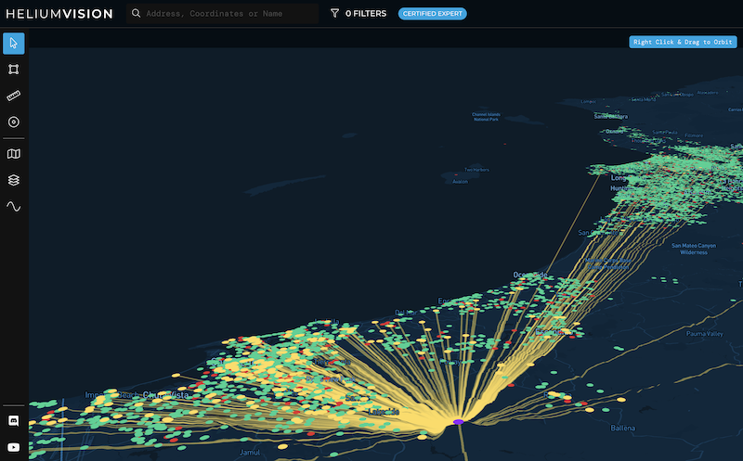Open the YouTube channel icon
The image size is (743, 461).
(x=14, y=447)
